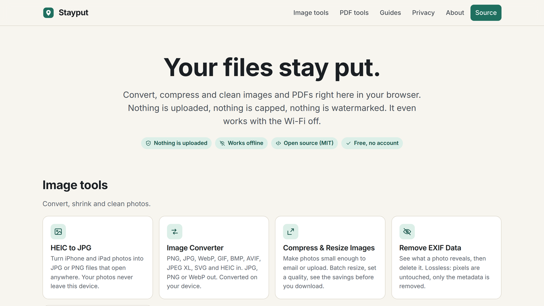Click the HEIC to JPG picture icon
This screenshot has height=306, width=544.
click(x=58, y=232)
